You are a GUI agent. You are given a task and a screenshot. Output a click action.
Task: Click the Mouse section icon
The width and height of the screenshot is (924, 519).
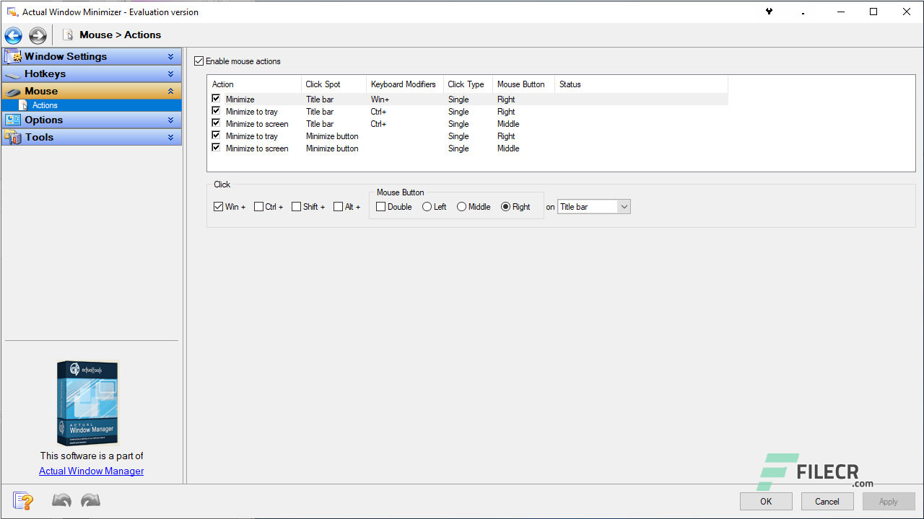(12, 92)
